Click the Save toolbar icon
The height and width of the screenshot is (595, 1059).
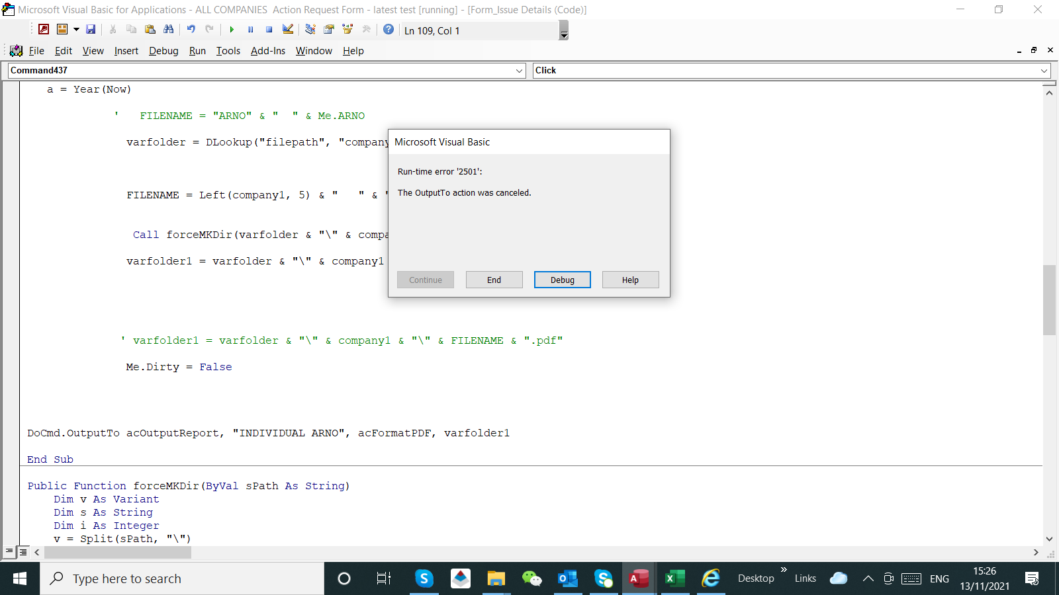pos(91,30)
